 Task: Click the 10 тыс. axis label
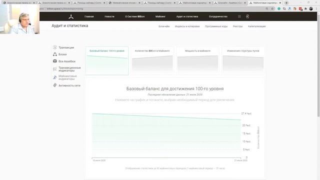(x=246, y=141)
